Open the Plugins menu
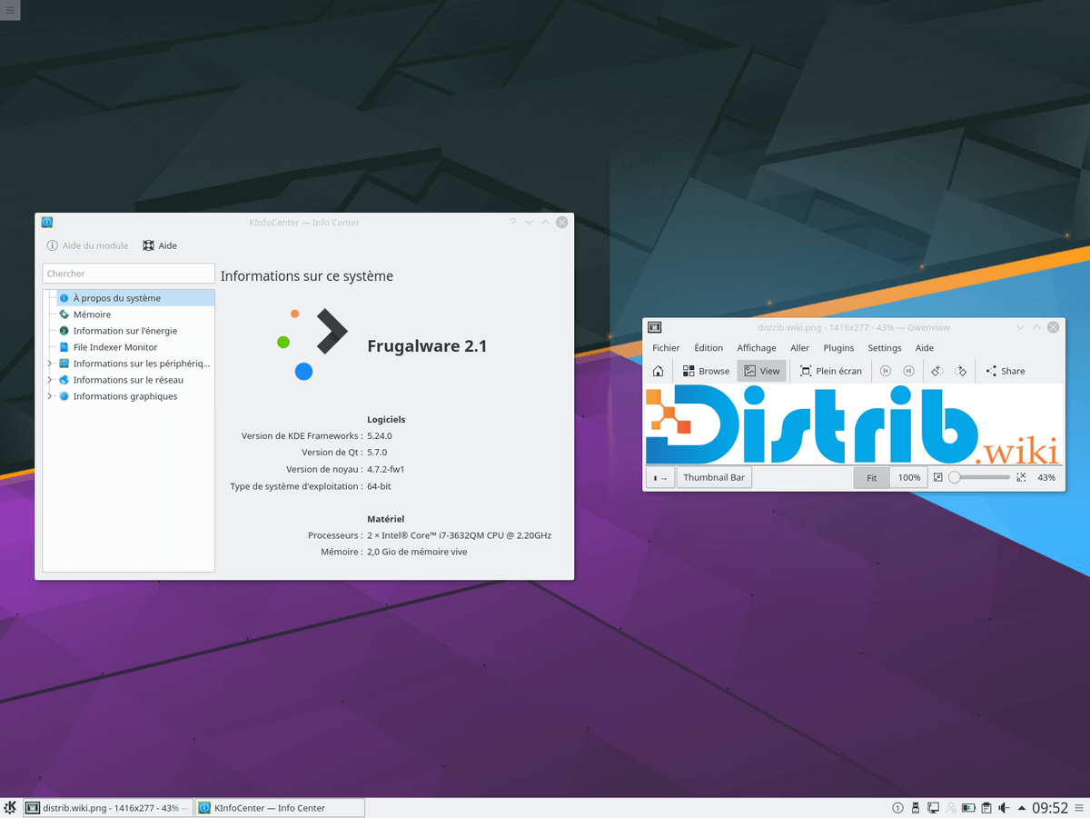 [x=838, y=348]
